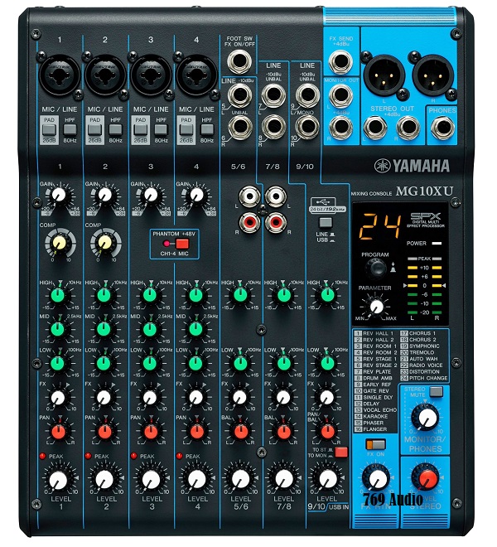
Task: Click the VOCAL ECHO program label
Action: [380, 410]
